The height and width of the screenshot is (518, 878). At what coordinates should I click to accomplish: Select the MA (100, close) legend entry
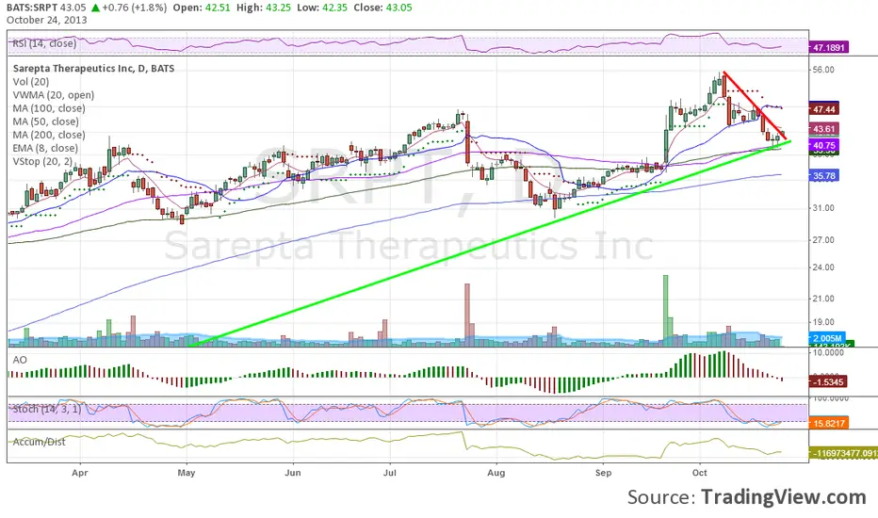click(49, 108)
